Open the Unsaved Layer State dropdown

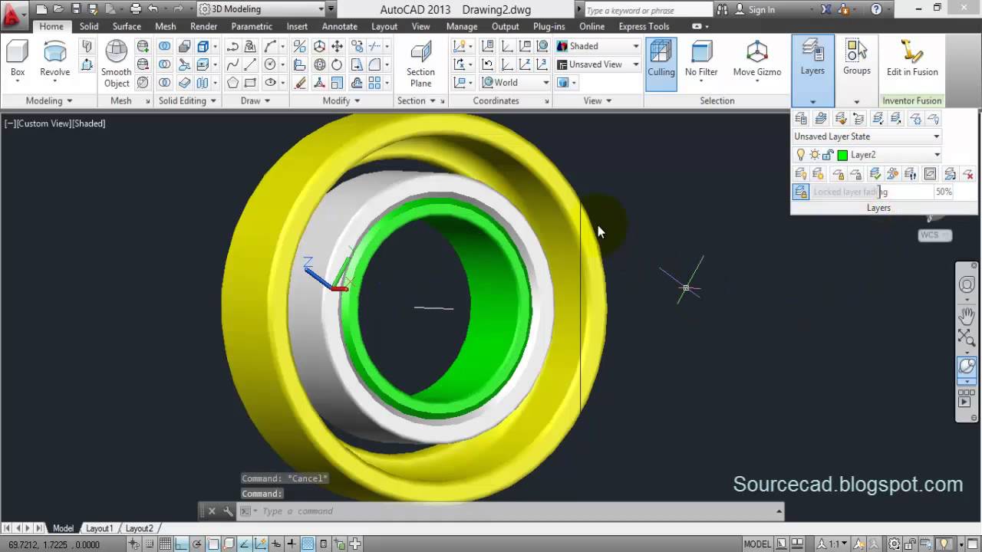tap(866, 136)
